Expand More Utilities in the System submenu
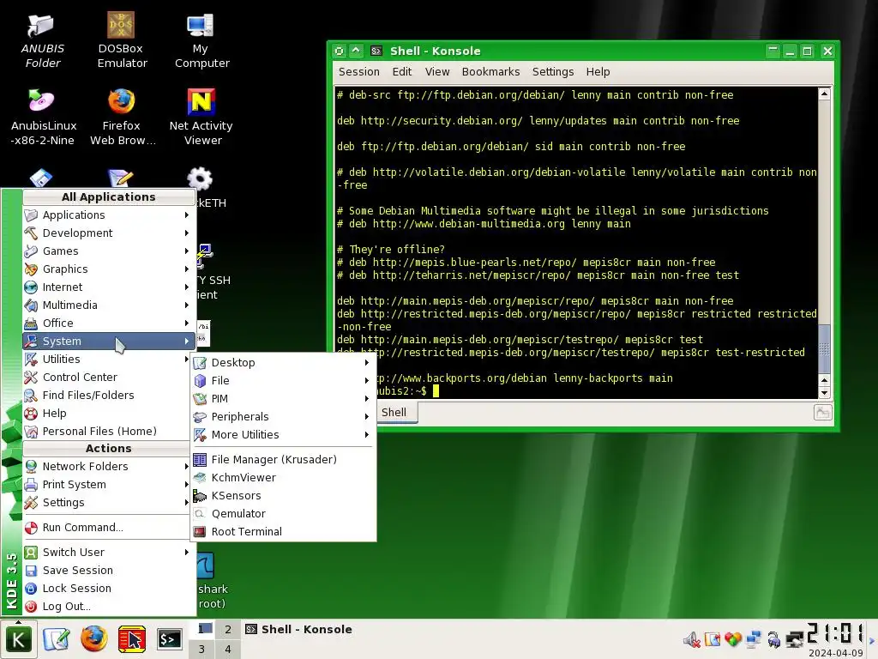 pyautogui.click(x=283, y=434)
